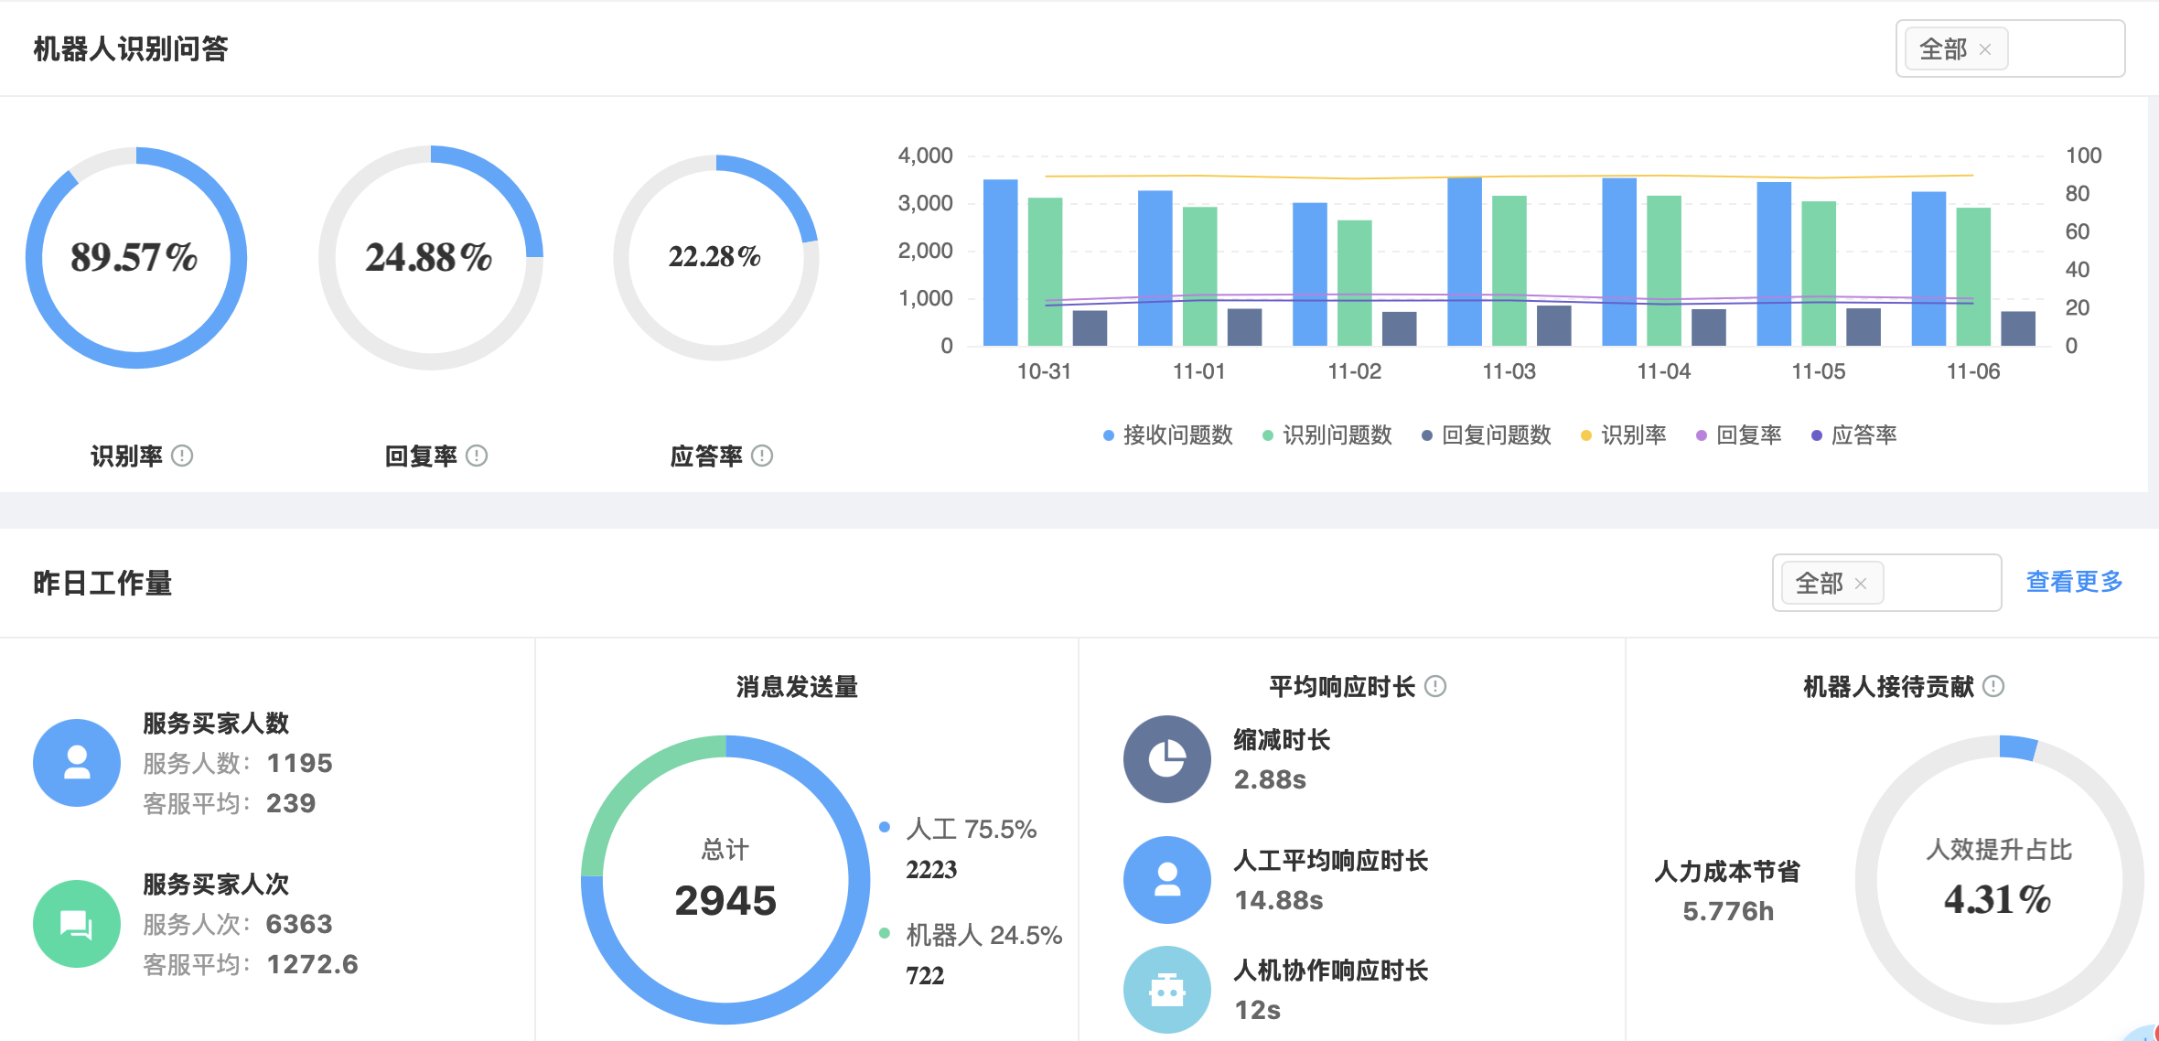Open info tooltip for 机器人接待贡献
The image size is (2159, 1041).
point(1992,686)
